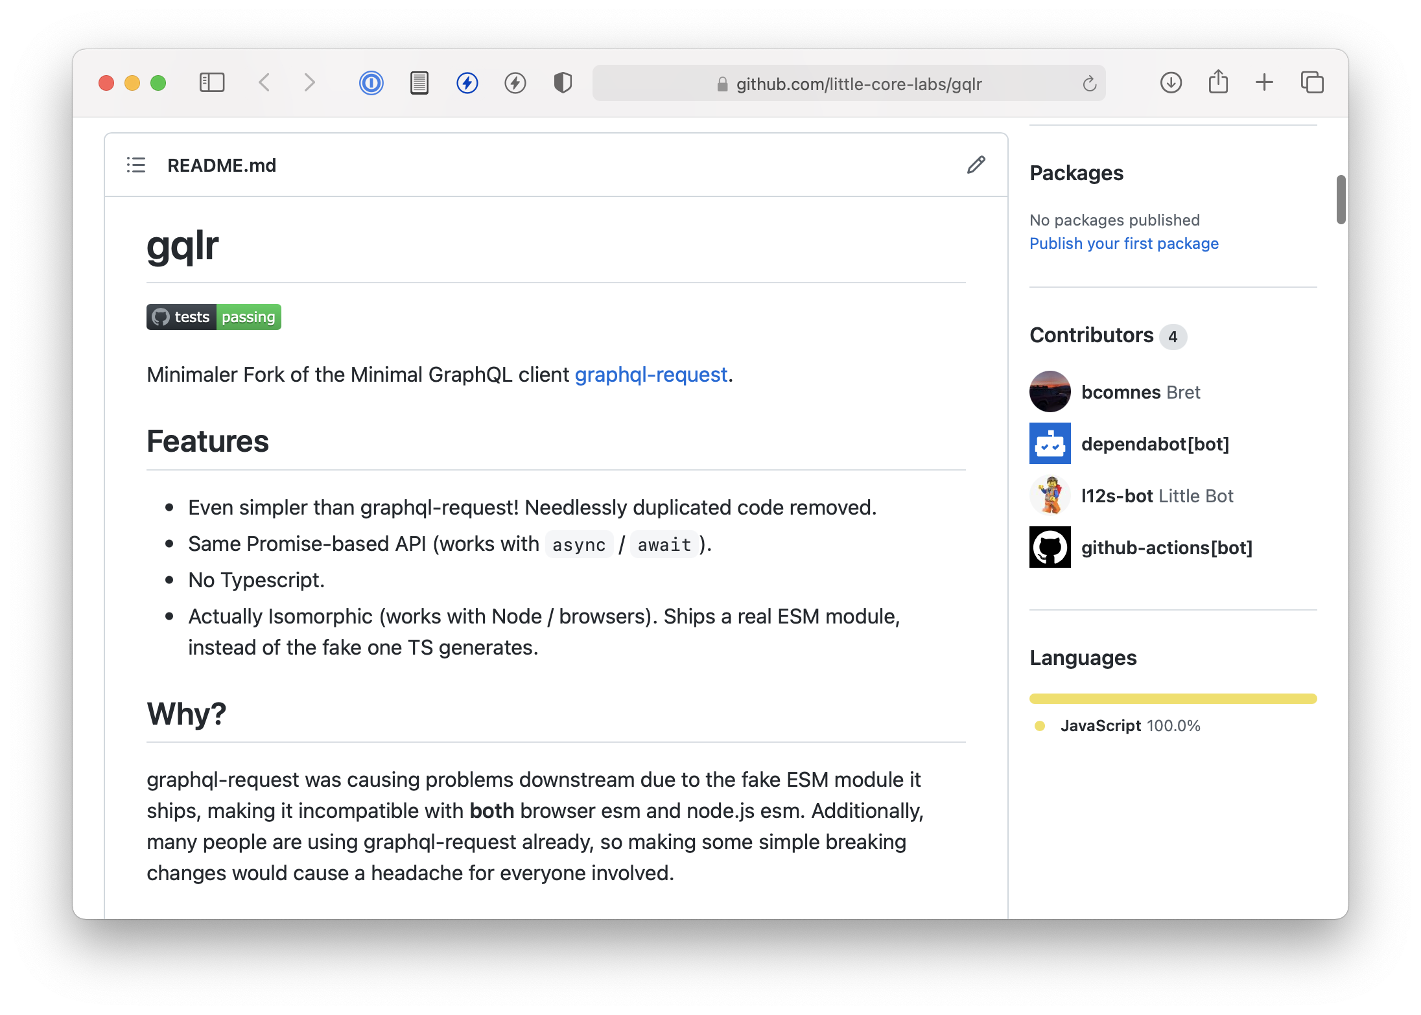Open bcomnes avatar

tap(1050, 391)
